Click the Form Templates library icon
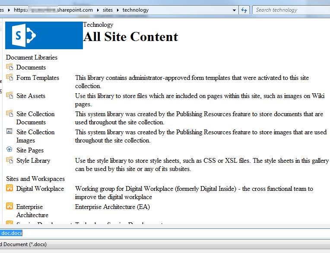Screen dimensions: 330x253 point(10,77)
